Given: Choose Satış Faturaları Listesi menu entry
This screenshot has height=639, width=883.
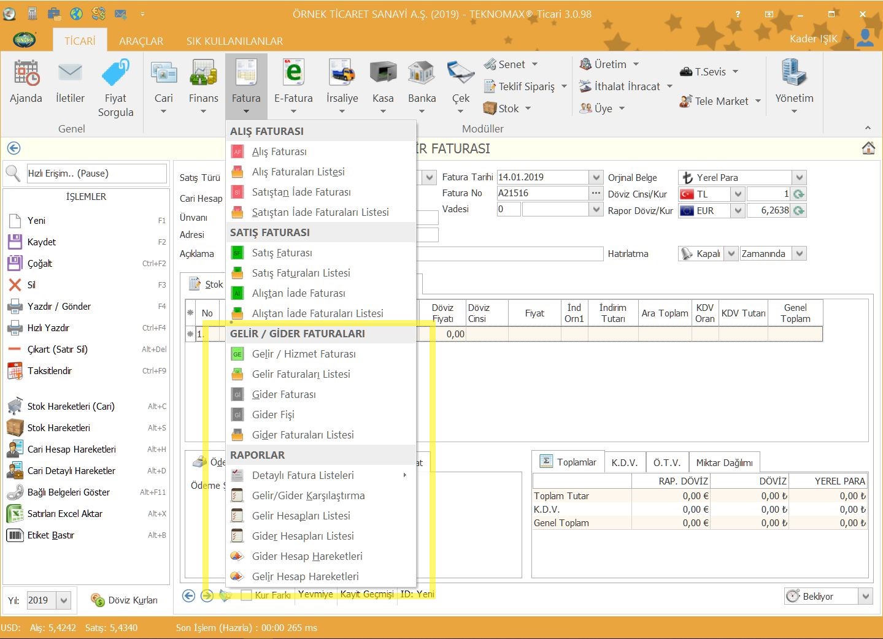Looking at the screenshot, I should pos(301,273).
